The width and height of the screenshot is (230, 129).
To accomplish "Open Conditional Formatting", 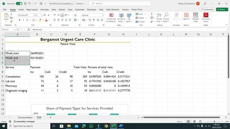I will tap(111, 18).
